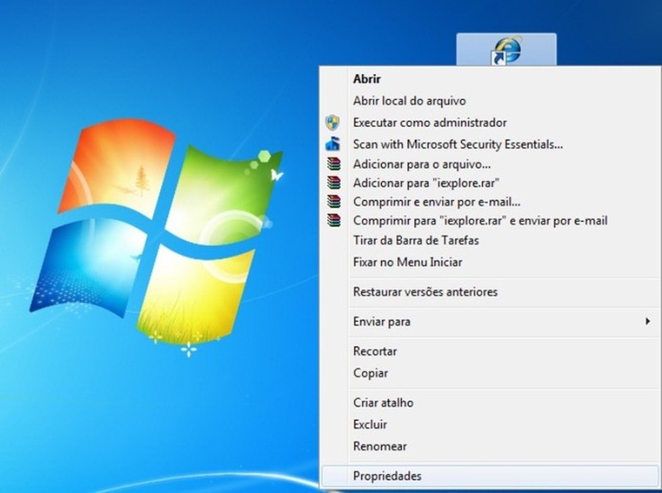Open Propriedades at the bottom
This screenshot has width=662, height=493.
click(x=388, y=476)
